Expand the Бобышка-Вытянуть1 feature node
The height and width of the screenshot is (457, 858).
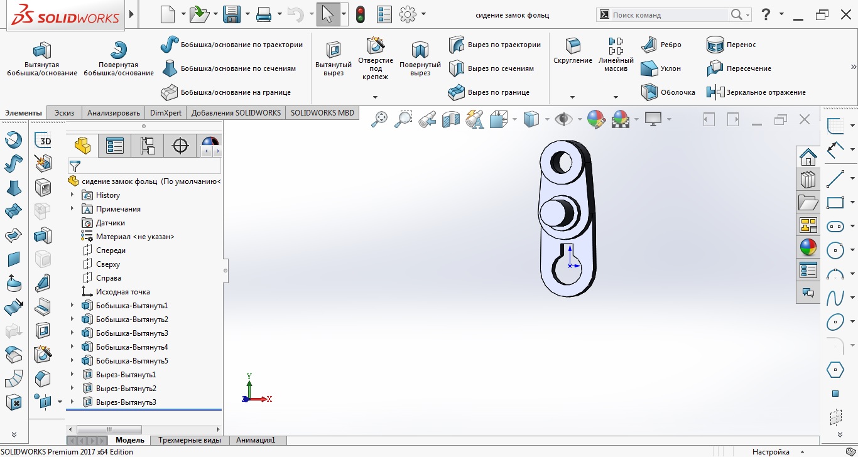click(x=72, y=306)
